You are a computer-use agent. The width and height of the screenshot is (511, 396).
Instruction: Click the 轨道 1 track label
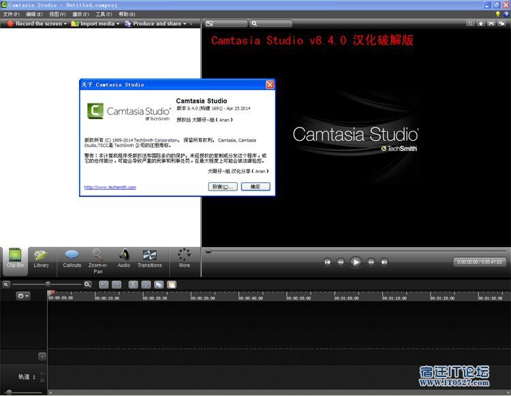click(27, 377)
